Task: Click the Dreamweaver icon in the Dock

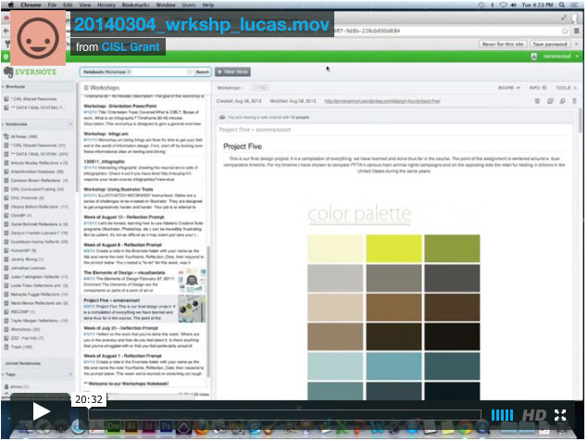Action: tap(113, 427)
